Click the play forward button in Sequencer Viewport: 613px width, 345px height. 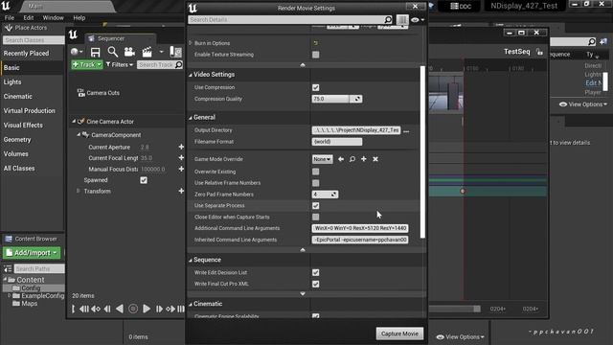[147, 309]
